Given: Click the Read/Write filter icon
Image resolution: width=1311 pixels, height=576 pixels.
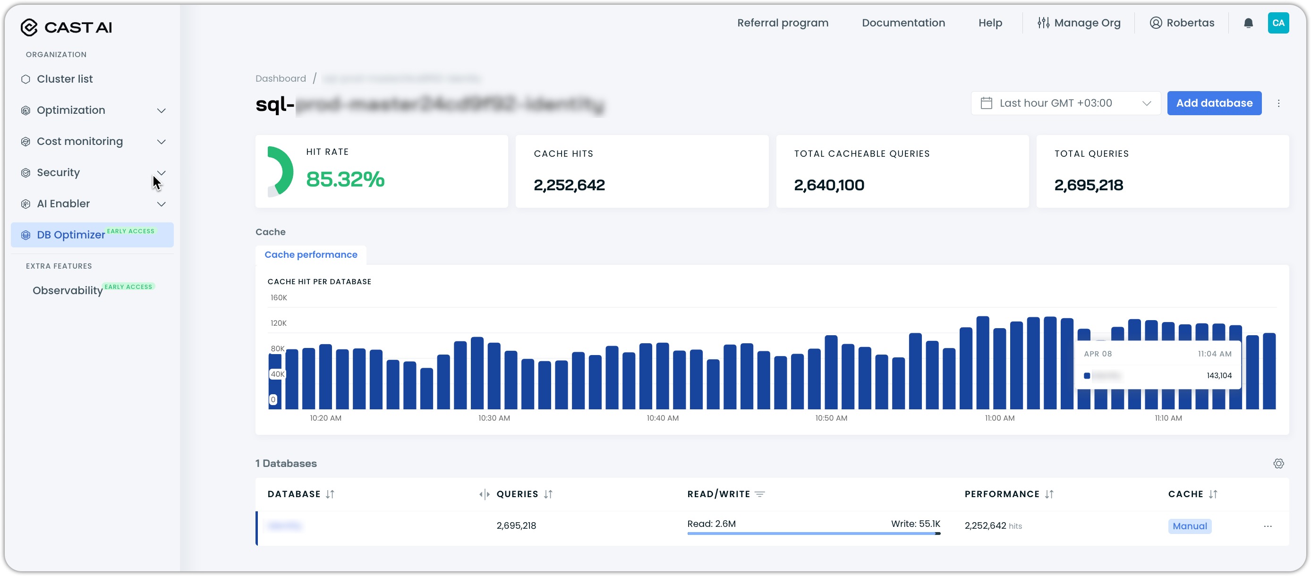Looking at the screenshot, I should point(759,493).
